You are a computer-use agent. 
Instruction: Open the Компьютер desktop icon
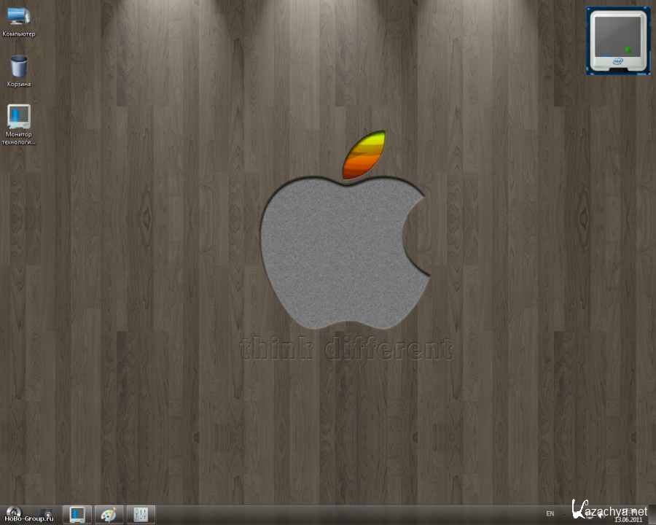[x=19, y=16]
